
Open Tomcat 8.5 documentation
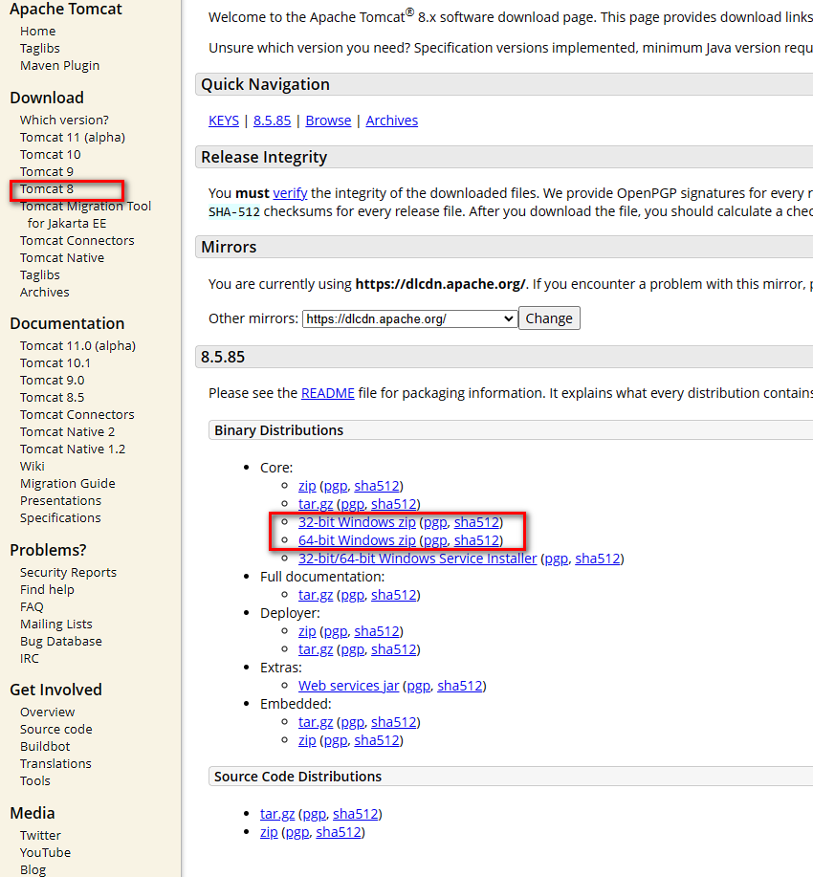(52, 398)
